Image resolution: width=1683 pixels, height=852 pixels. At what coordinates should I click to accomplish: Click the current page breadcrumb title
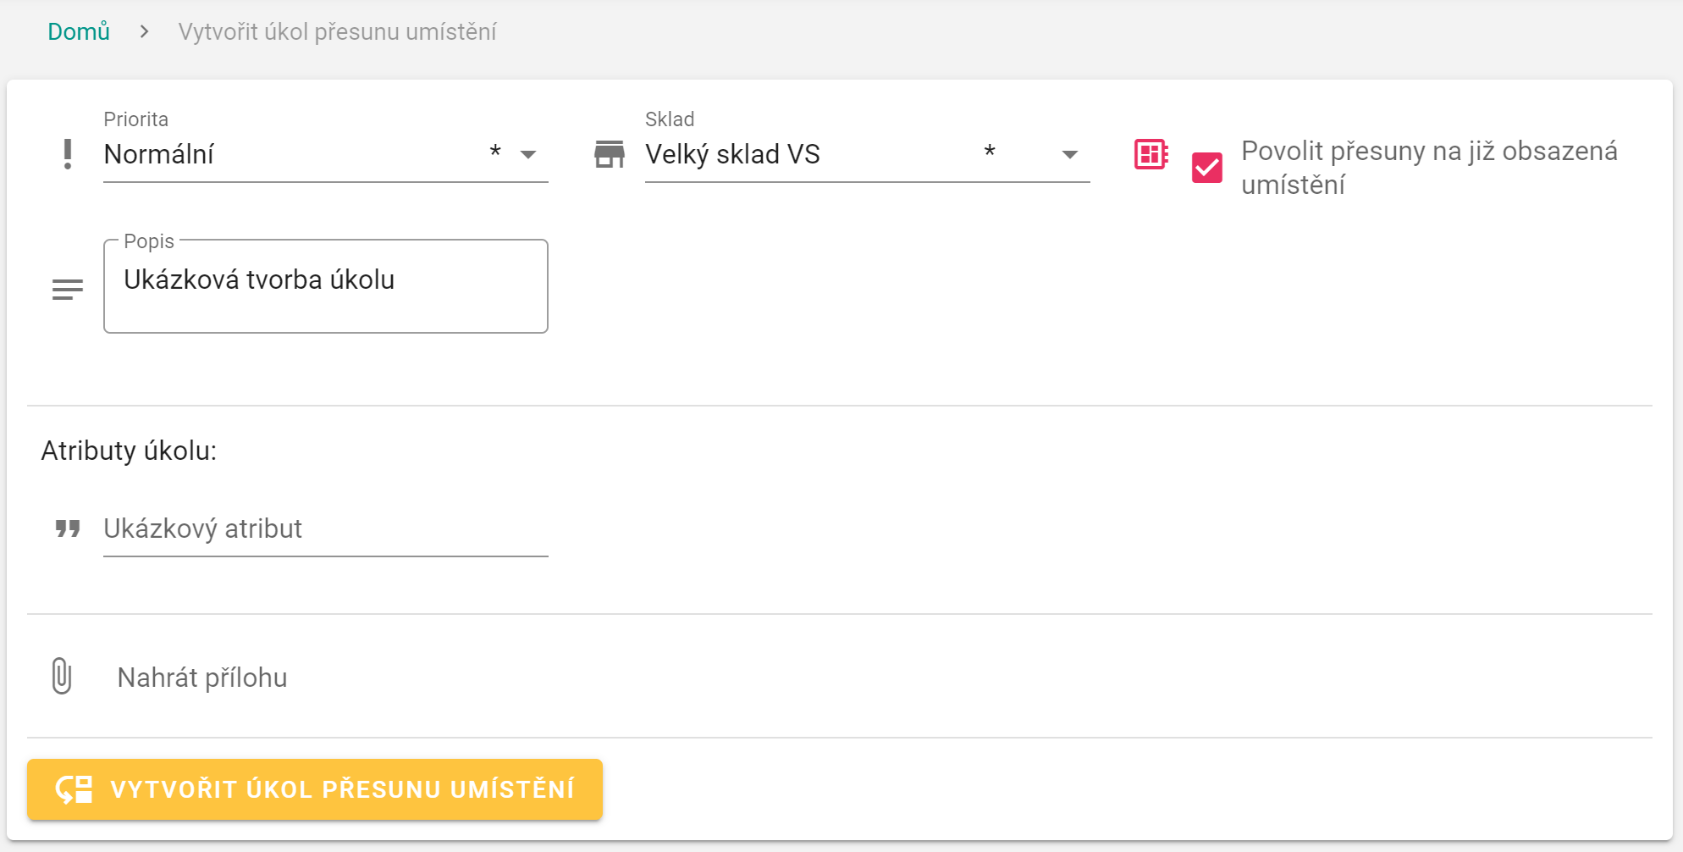(337, 32)
